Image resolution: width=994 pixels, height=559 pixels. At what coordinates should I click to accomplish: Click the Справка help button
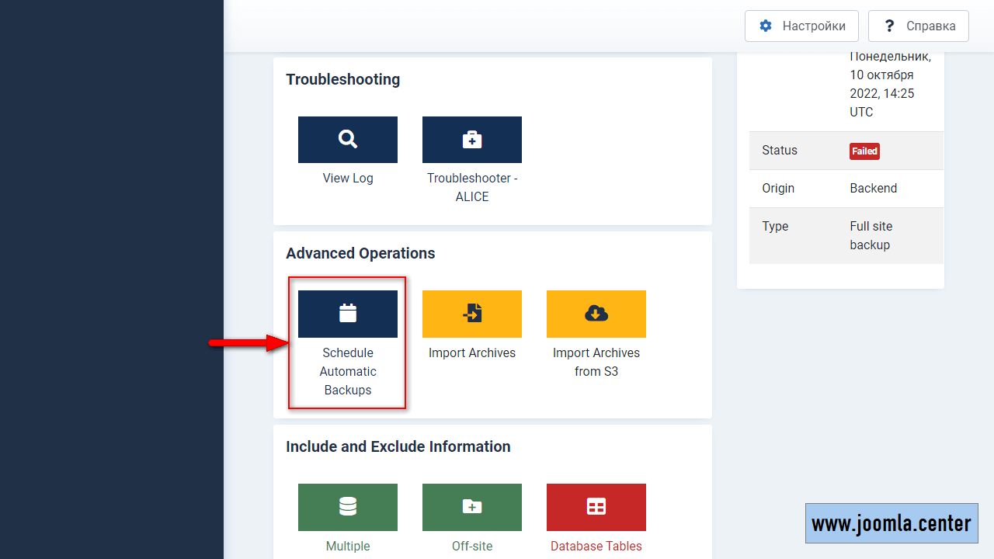pyautogui.click(x=919, y=26)
